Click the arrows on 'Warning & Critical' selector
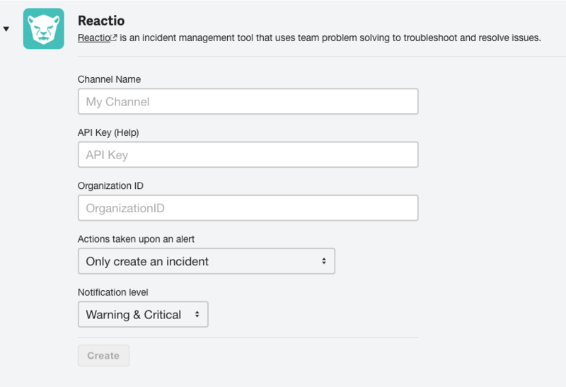 (197, 314)
